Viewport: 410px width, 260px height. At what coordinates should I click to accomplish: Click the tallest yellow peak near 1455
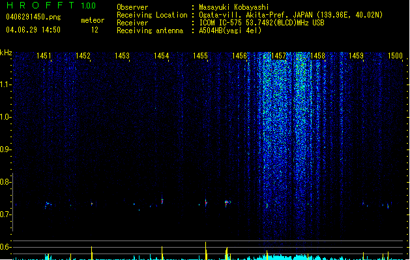click(206, 251)
